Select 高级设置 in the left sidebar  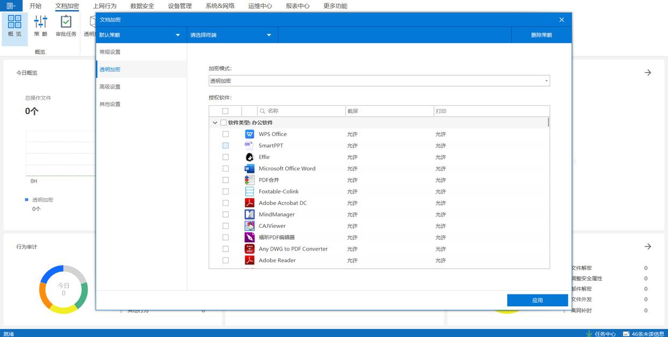(110, 87)
